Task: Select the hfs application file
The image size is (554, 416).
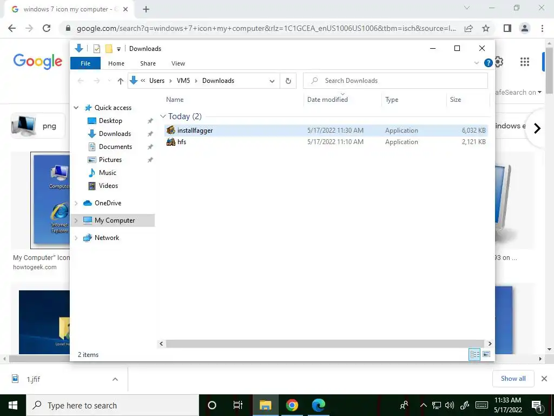Action: click(326, 142)
